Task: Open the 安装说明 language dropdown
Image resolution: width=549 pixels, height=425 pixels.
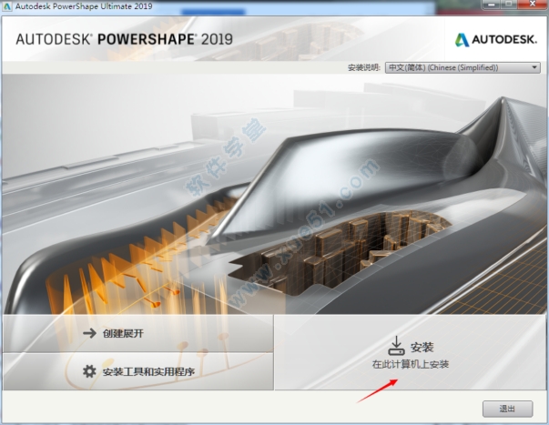Action: [x=463, y=67]
